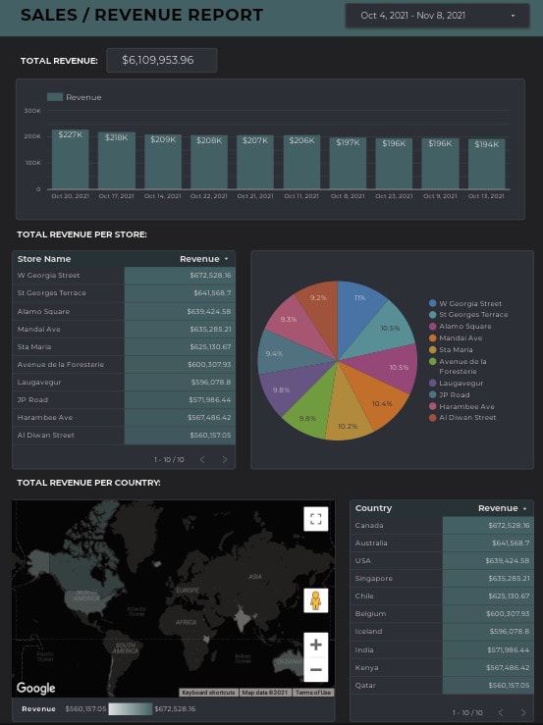
Task: Select Alamo Square legend dot
Action: click(x=432, y=326)
